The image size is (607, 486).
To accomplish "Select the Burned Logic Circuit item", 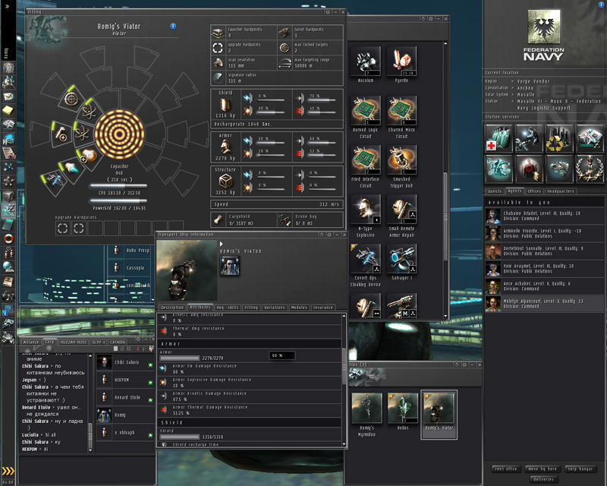I will click(x=366, y=110).
